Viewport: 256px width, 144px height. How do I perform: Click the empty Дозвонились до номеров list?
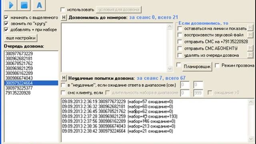pos(114,47)
